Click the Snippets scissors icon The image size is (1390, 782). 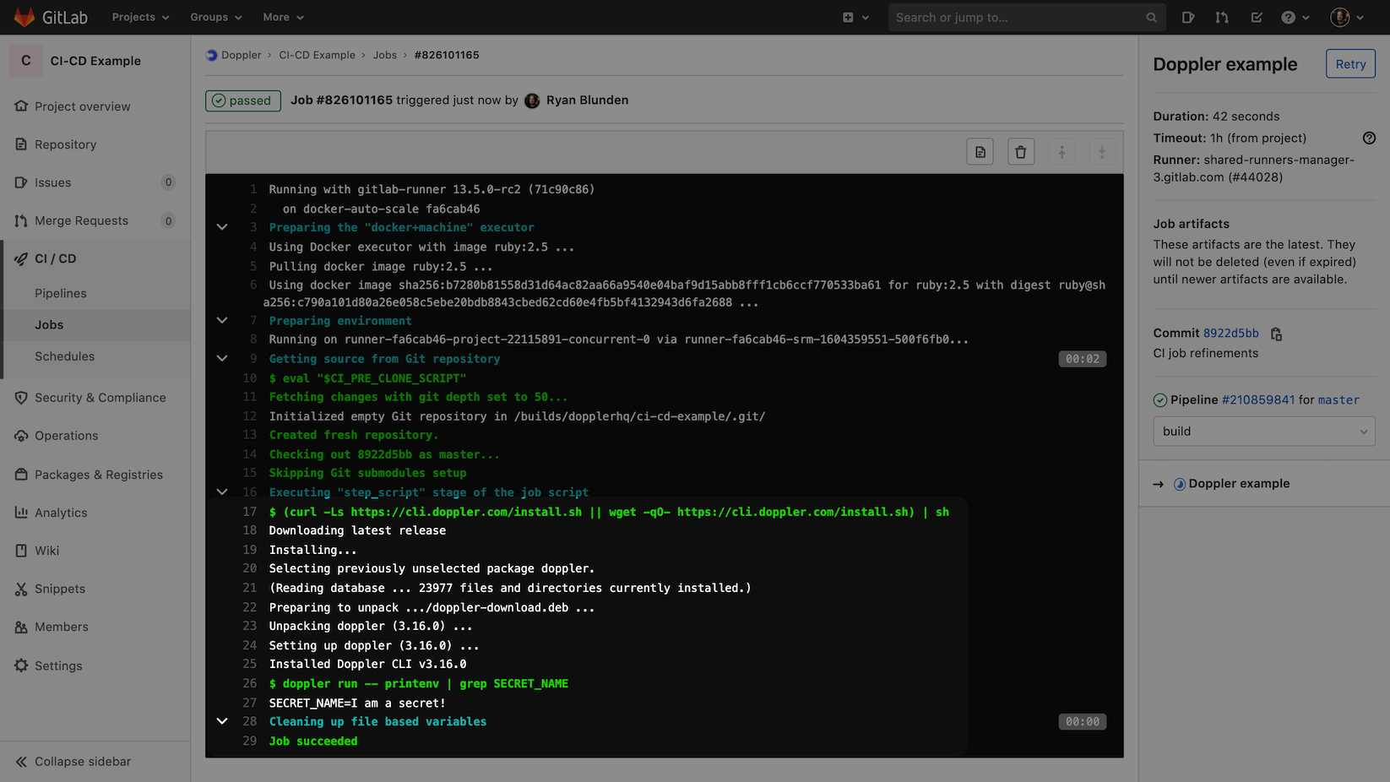click(x=21, y=589)
